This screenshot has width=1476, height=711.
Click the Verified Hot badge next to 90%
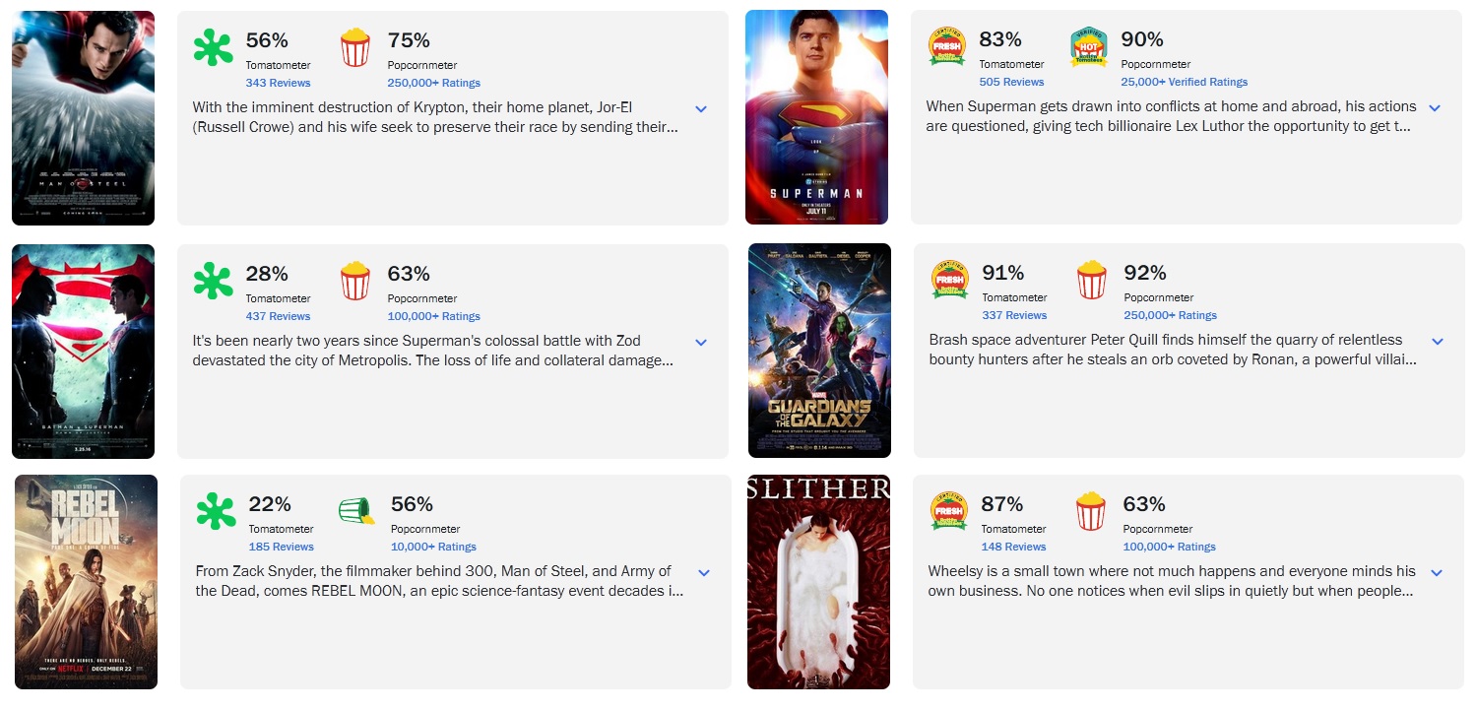1089,47
